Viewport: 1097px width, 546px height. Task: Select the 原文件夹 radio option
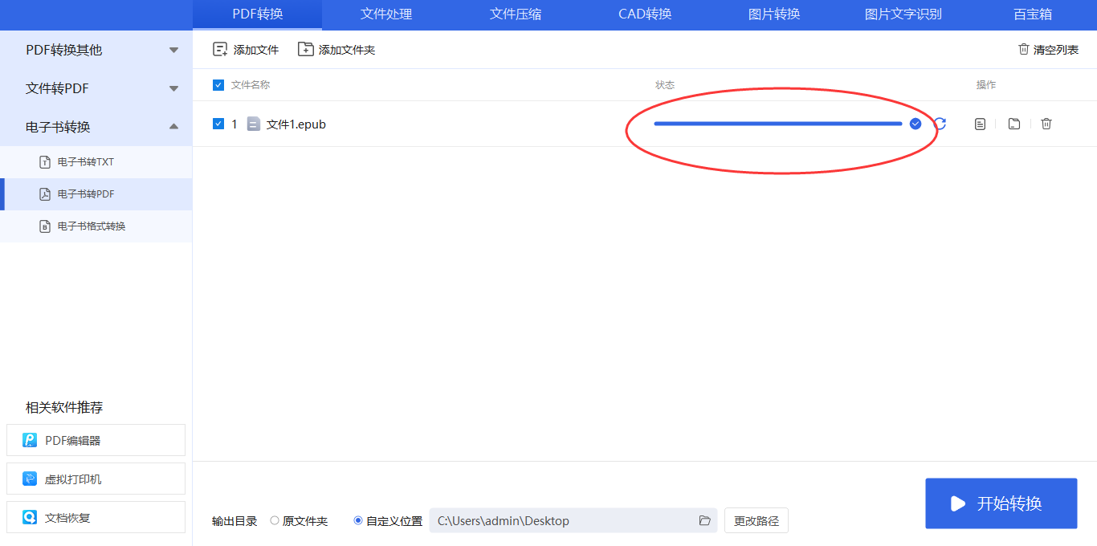point(275,521)
